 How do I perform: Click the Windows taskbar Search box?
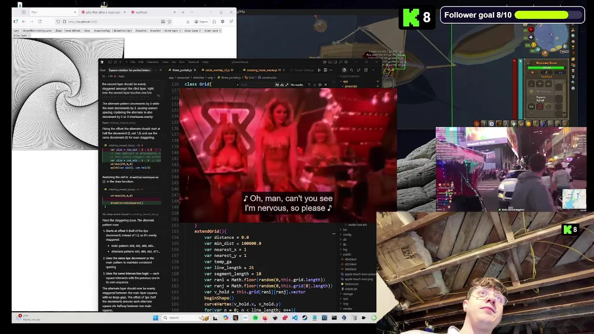tap(186, 318)
